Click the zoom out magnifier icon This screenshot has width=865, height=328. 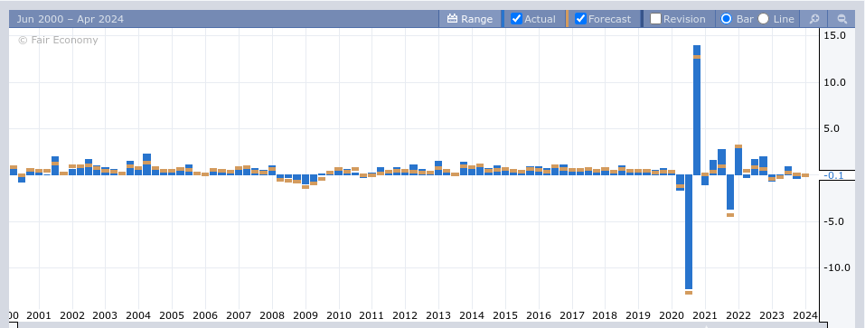click(x=841, y=19)
